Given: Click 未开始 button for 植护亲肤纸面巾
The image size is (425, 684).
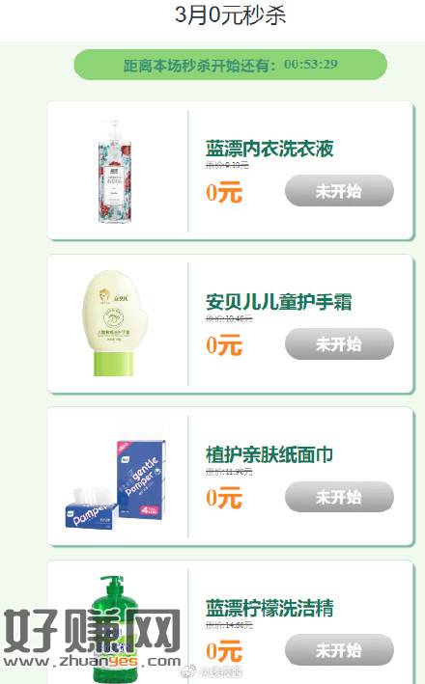Looking at the screenshot, I should [x=339, y=497].
